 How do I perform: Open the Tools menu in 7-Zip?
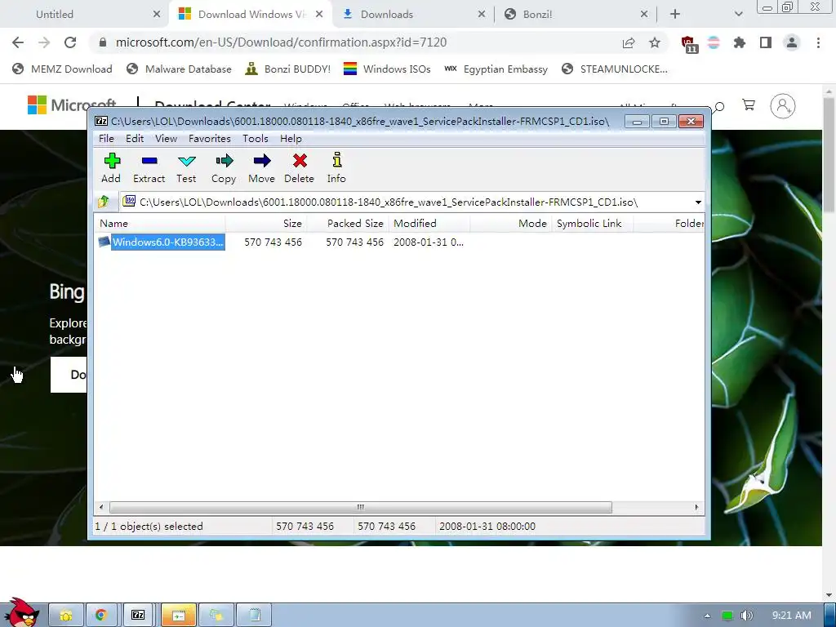click(x=256, y=139)
